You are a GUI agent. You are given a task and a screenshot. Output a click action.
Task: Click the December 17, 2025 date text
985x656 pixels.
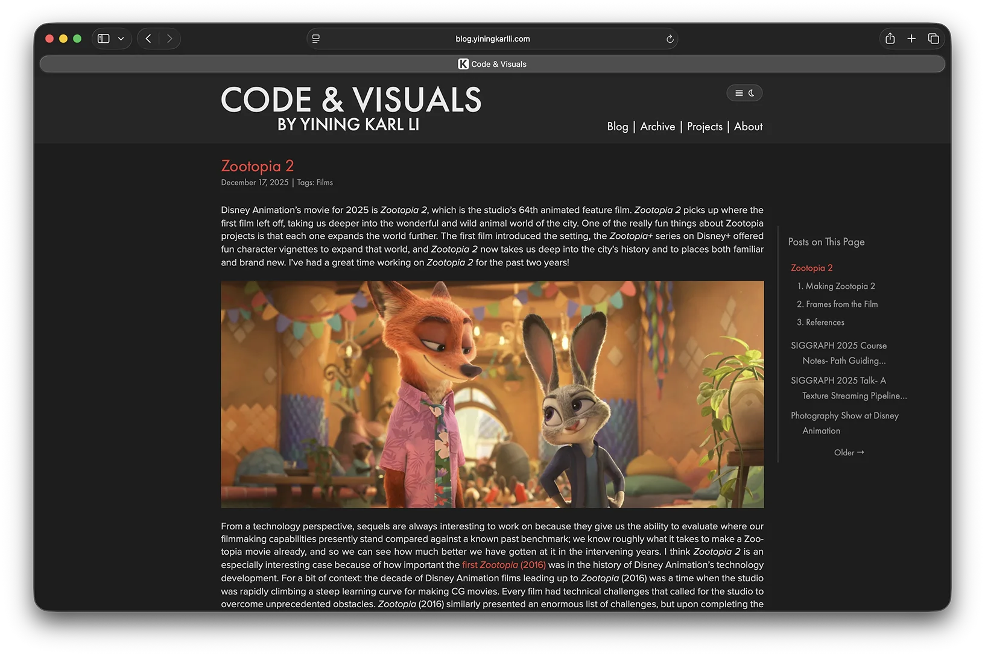pos(255,182)
